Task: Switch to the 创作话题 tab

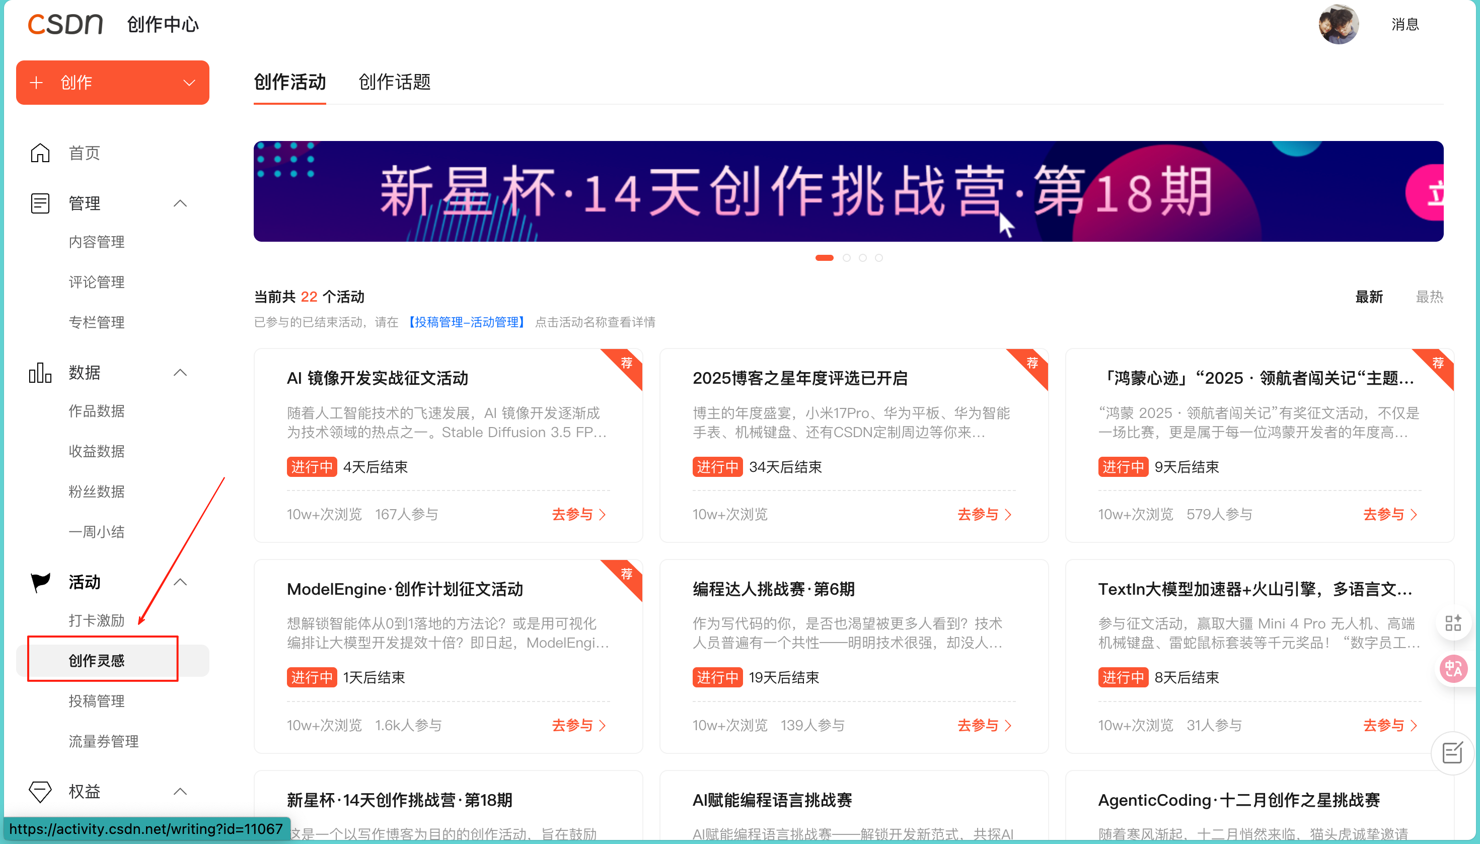Action: pos(394,82)
